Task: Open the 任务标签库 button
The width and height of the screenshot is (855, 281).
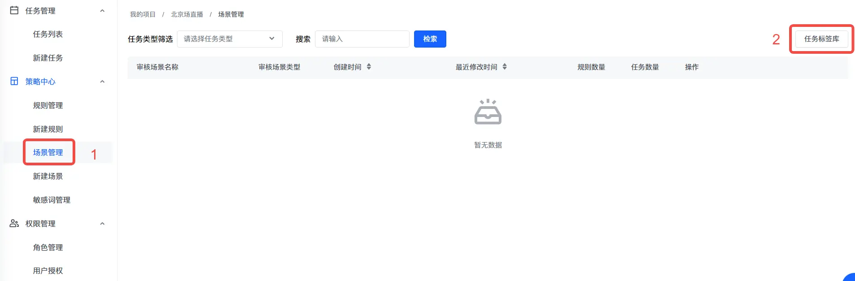Action: click(x=822, y=39)
